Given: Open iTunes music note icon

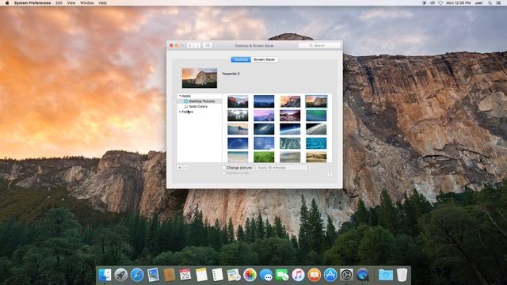Looking at the screenshot, I should (x=298, y=275).
